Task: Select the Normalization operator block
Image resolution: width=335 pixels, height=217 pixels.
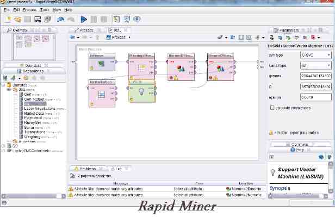Action: click(102, 94)
